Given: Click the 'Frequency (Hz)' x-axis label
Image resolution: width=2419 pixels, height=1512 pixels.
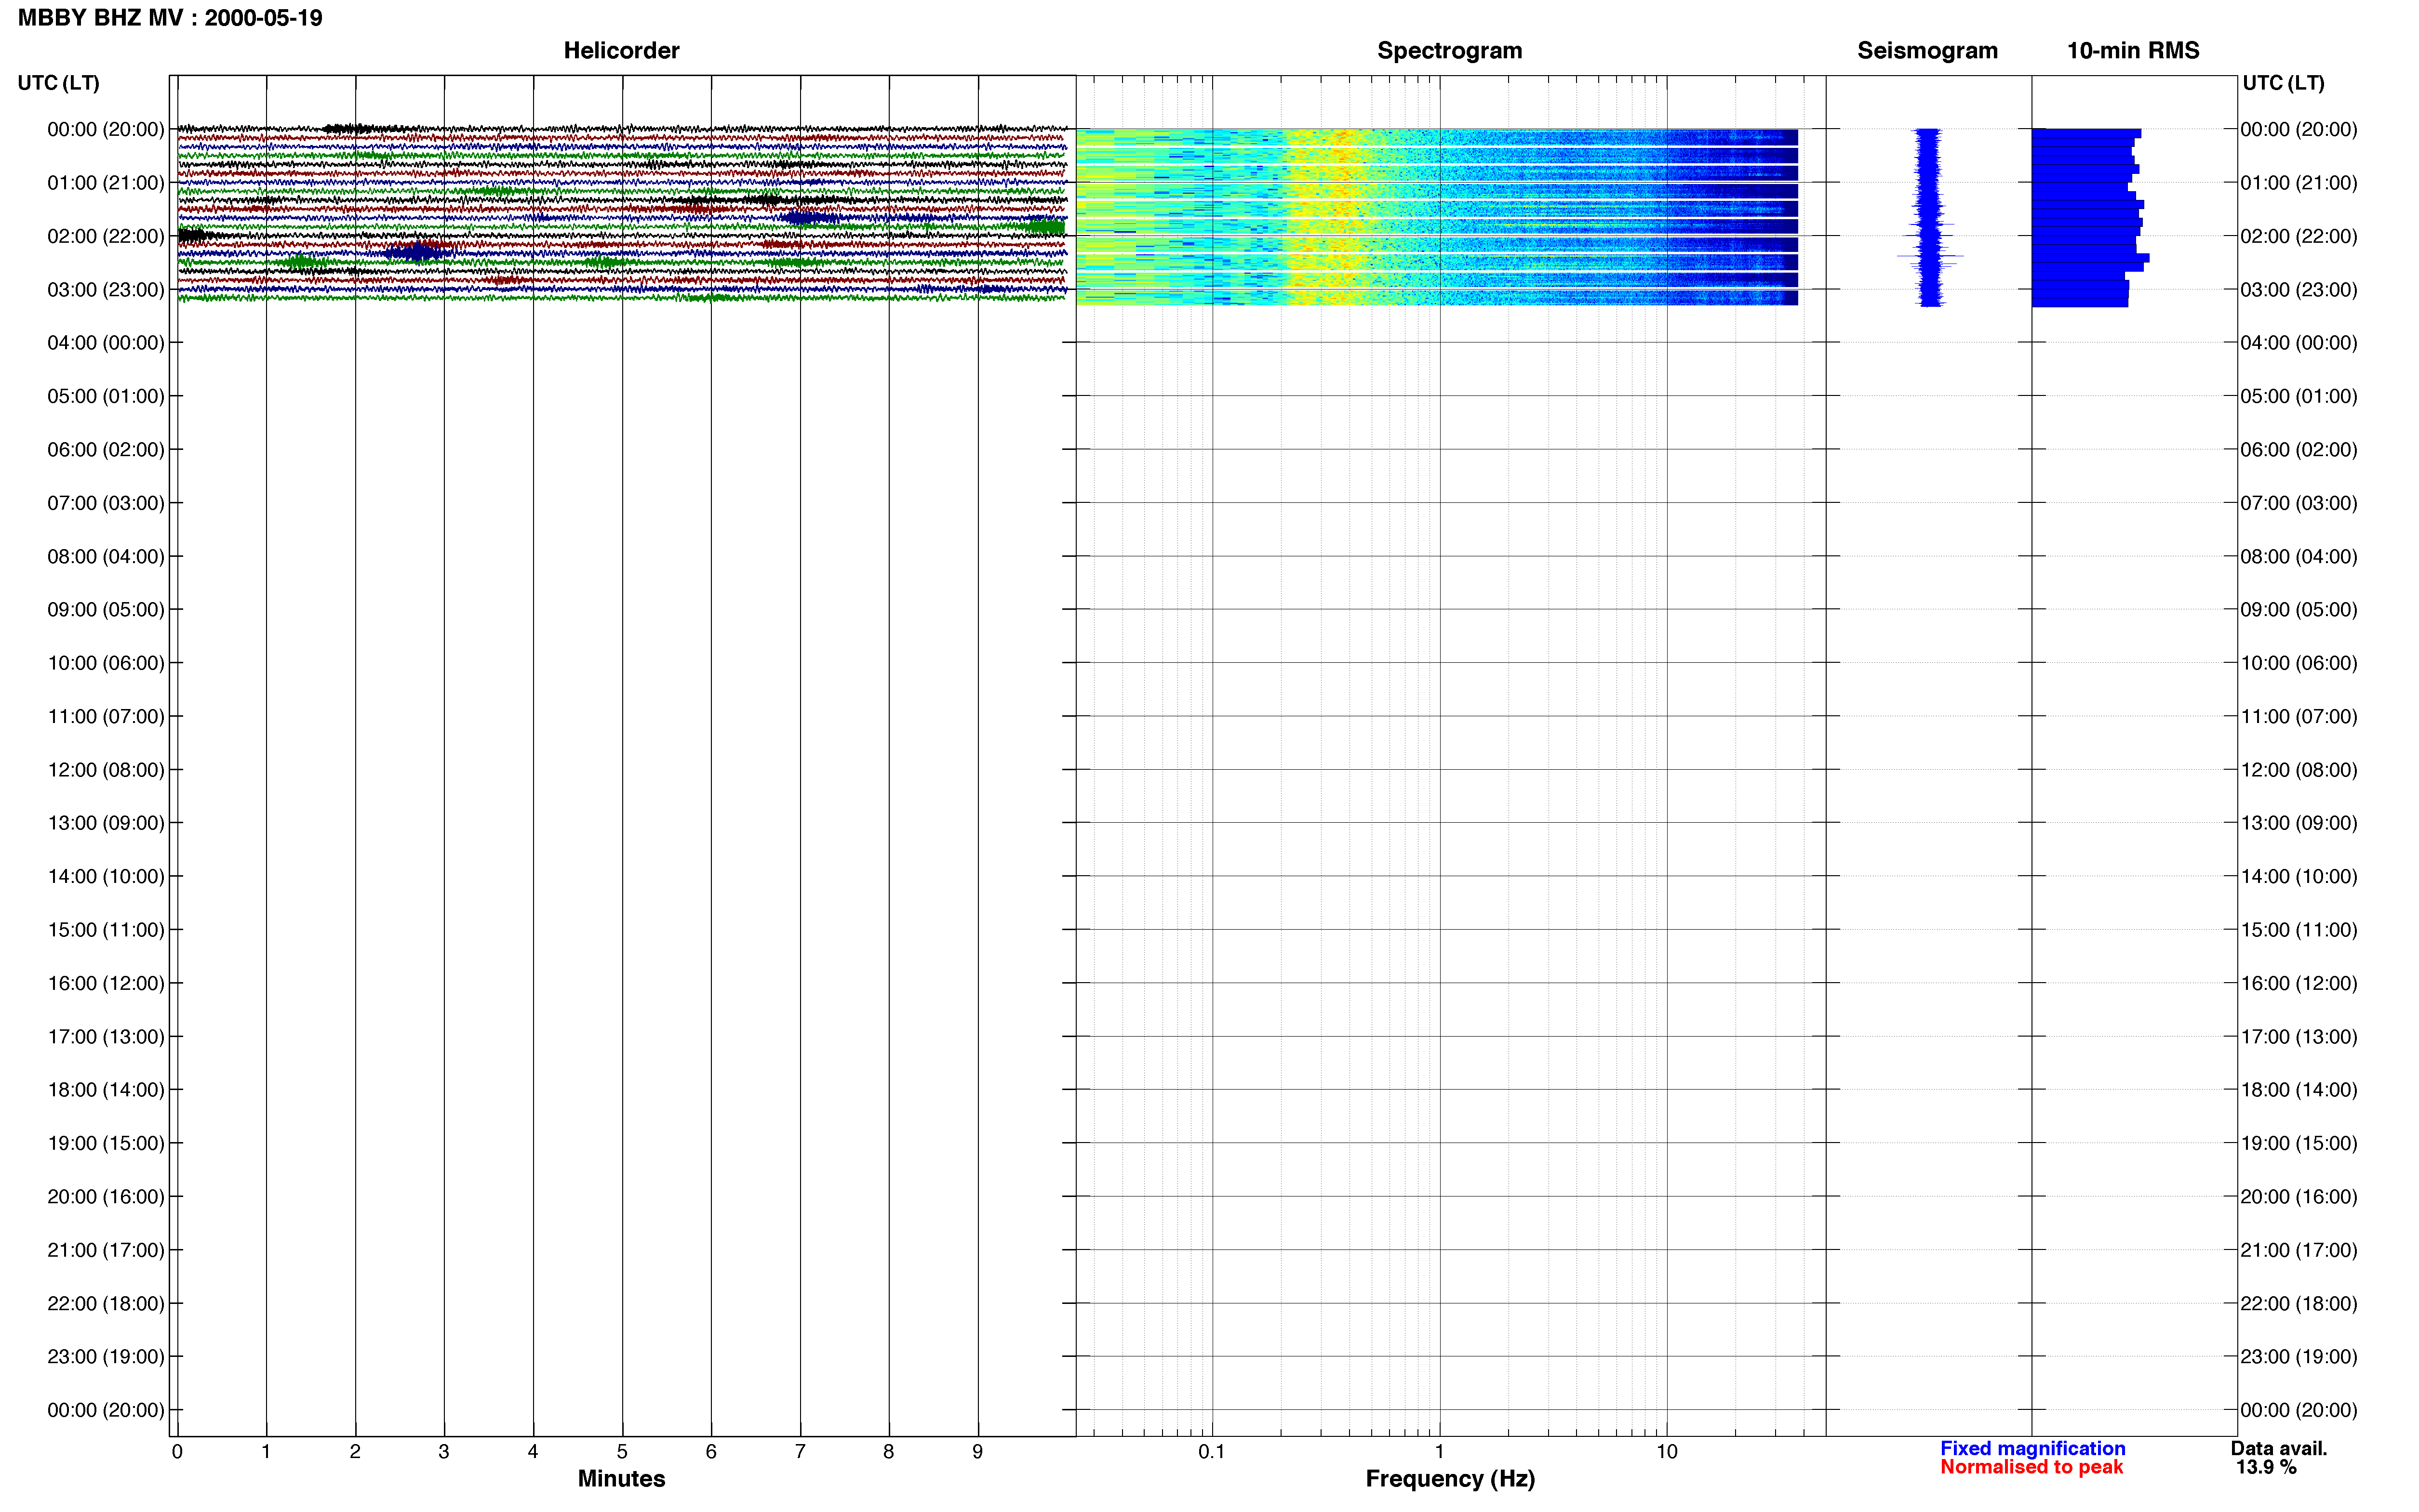Looking at the screenshot, I should point(1450,1479).
